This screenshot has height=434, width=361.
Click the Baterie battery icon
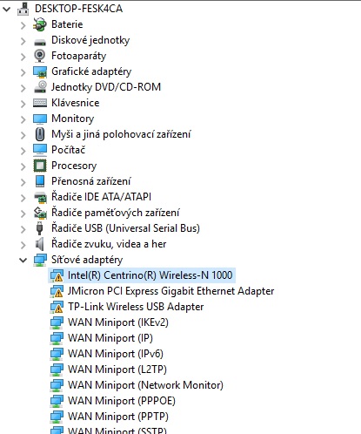(x=40, y=24)
